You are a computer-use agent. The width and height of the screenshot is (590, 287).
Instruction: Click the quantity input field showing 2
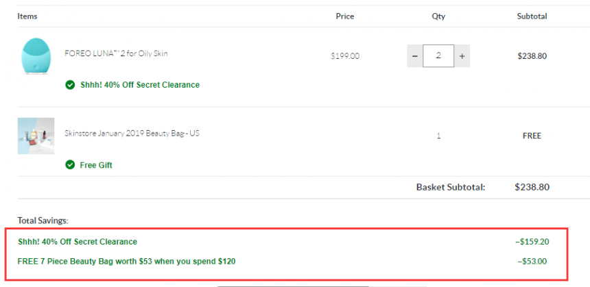(438, 56)
